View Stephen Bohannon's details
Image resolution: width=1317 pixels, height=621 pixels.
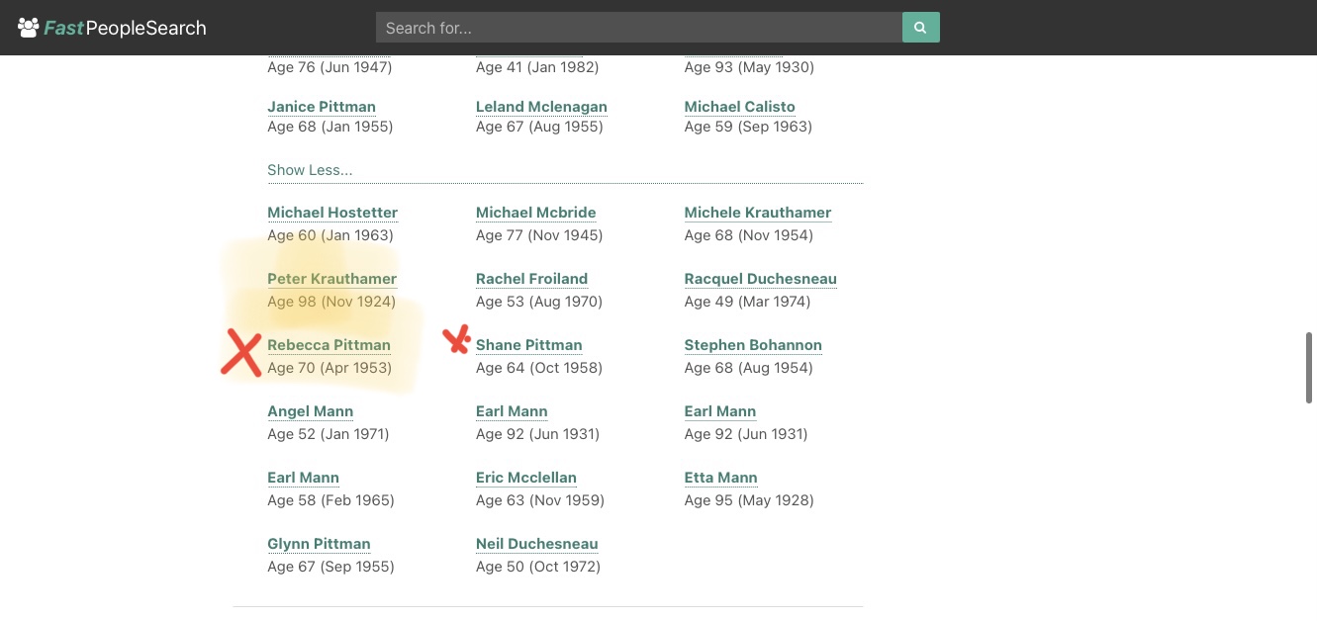pyautogui.click(x=753, y=345)
